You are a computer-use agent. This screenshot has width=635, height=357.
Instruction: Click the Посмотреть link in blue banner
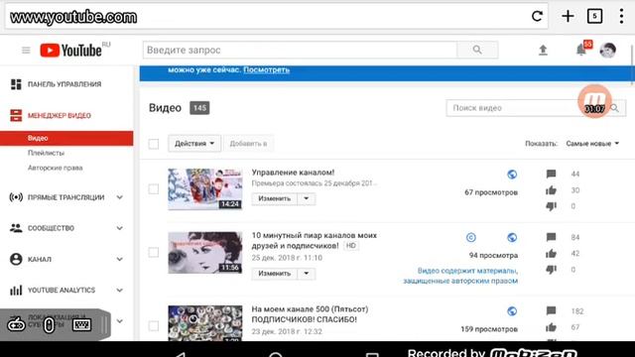coord(267,70)
